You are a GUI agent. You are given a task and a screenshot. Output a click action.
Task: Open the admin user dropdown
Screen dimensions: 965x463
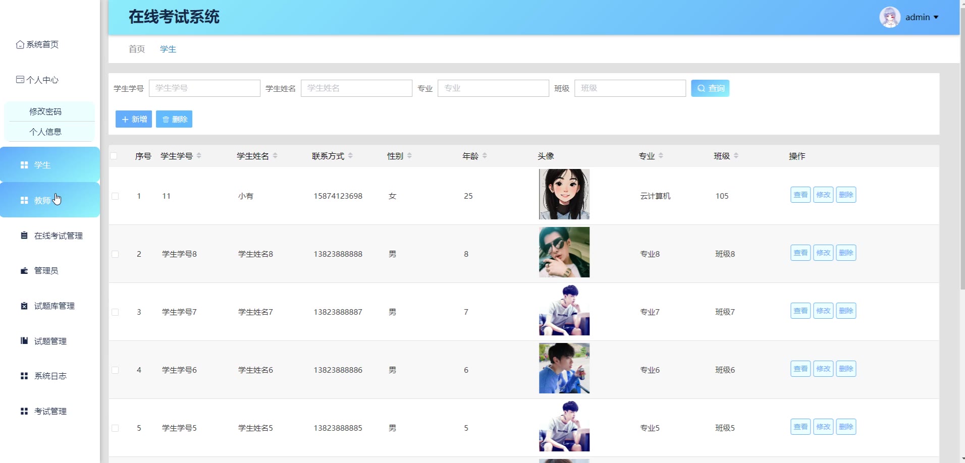pos(909,17)
